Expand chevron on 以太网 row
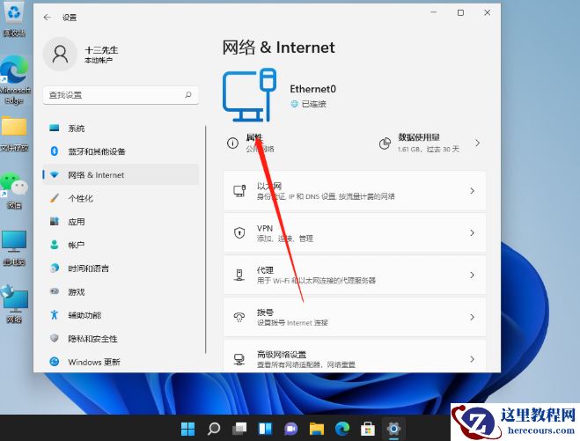 point(472,191)
